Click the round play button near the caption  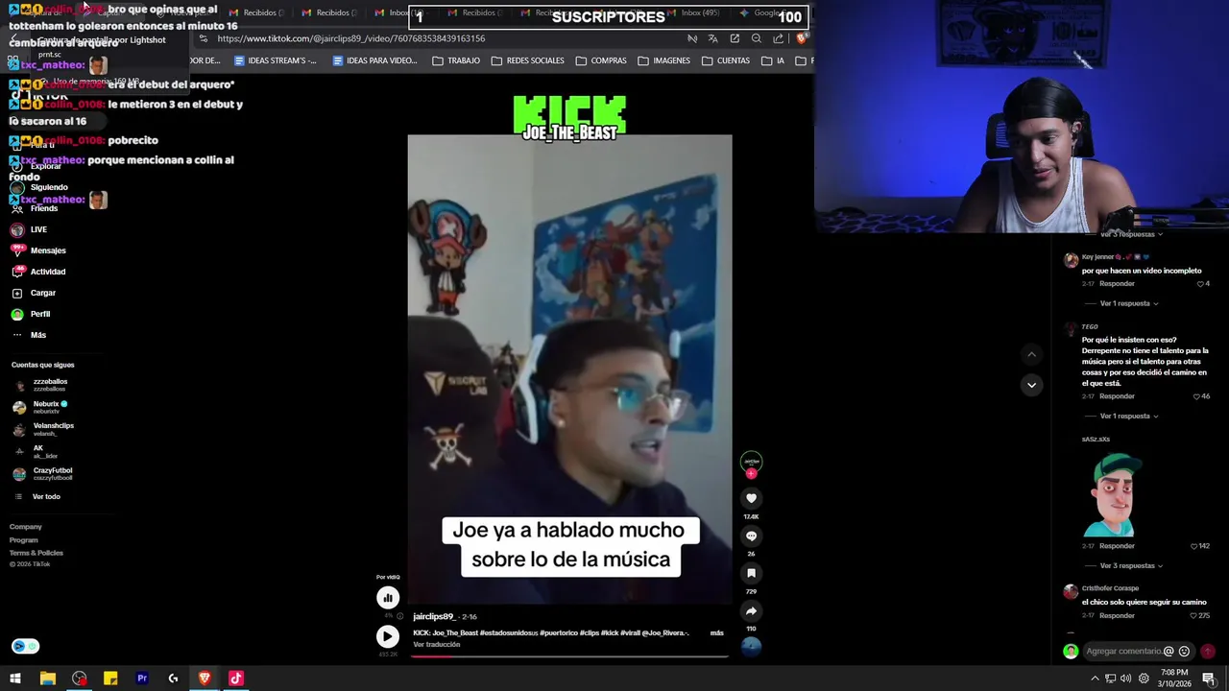388,636
